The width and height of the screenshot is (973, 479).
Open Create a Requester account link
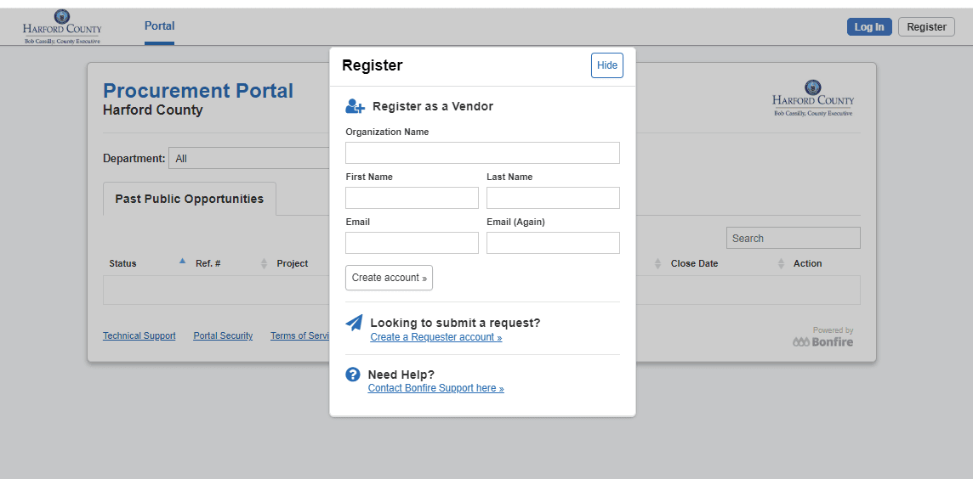436,337
